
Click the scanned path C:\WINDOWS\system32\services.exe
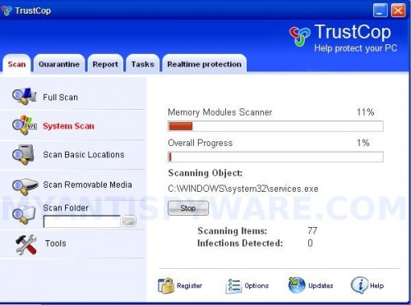coord(243,189)
